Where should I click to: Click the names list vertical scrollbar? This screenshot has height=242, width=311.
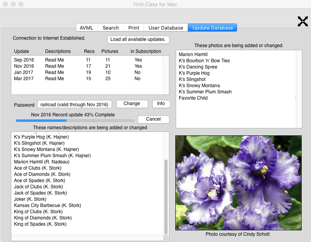pyautogui.click(x=166, y=197)
